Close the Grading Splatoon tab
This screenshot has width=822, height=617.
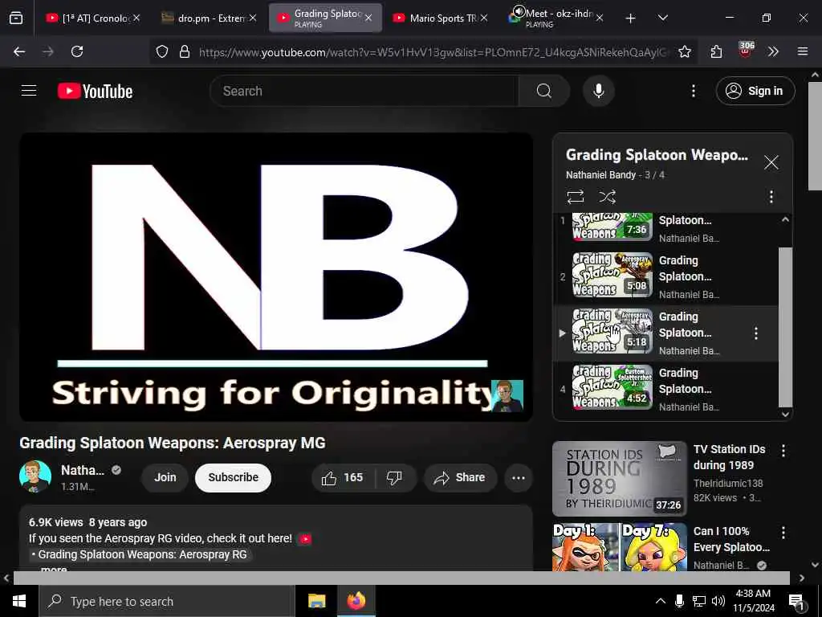368,18
